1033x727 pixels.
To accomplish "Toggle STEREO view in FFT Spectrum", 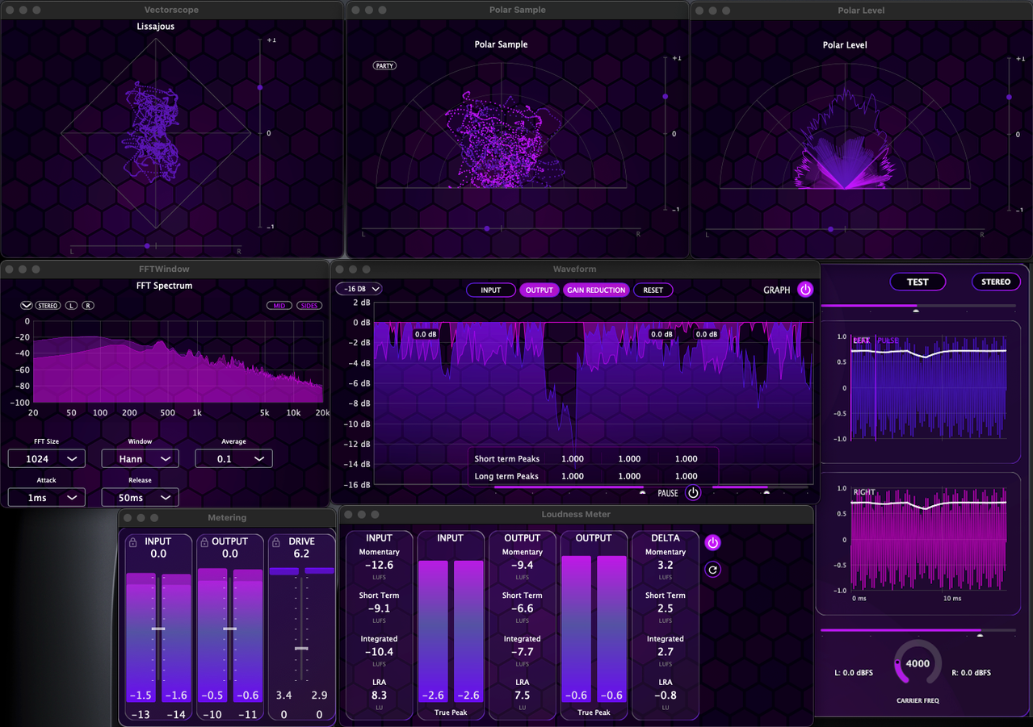I will tap(48, 306).
